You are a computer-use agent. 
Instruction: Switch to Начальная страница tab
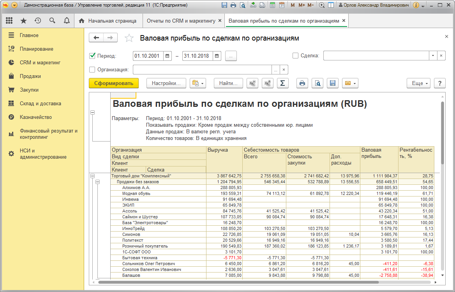click(108, 21)
